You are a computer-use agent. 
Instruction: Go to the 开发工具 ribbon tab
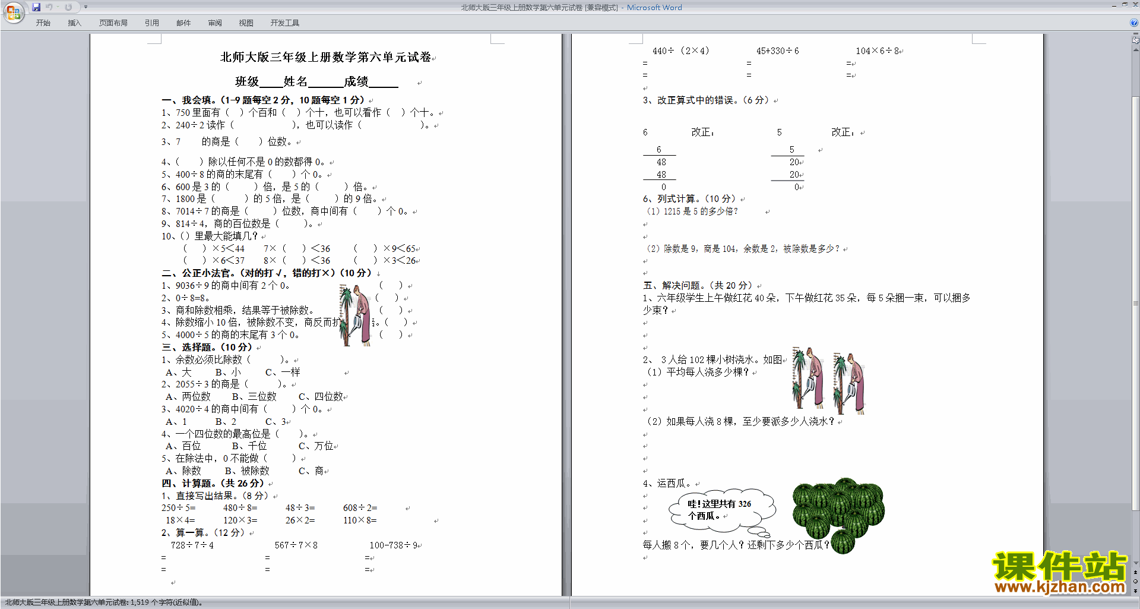pyautogui.click(x=285, y=23)
